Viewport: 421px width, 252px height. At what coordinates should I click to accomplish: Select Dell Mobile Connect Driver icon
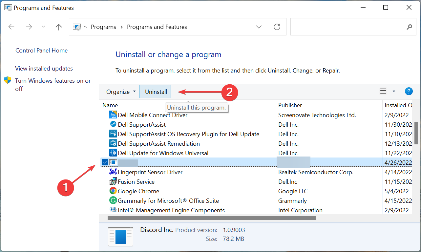tap(113, 115)
